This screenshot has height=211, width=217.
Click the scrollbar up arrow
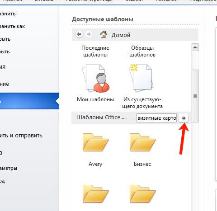tap(195, 47)
